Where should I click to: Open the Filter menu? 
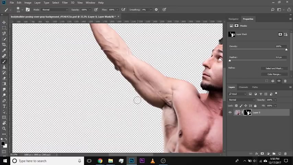[x=65, y=3]
